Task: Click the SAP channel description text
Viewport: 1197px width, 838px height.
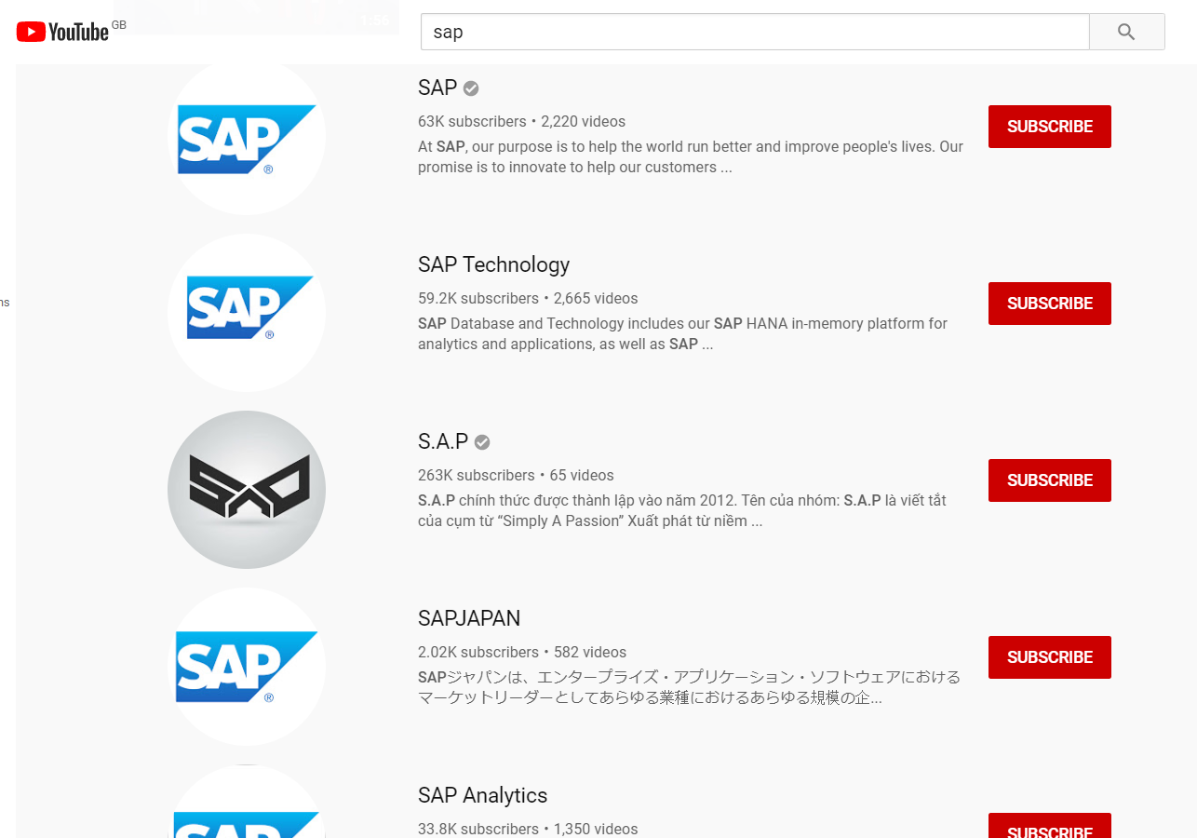Action: (x=690, y=157)
